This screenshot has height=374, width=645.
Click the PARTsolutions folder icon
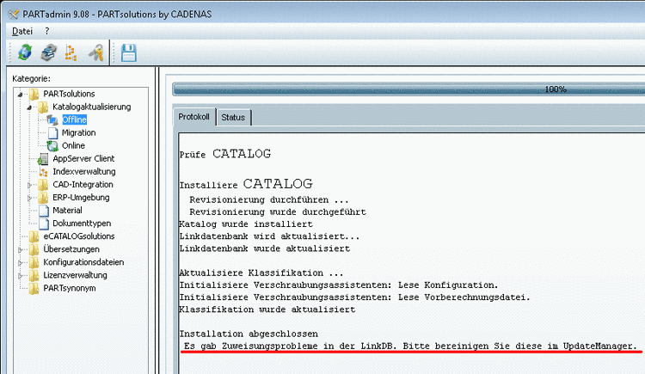(34, 94)
